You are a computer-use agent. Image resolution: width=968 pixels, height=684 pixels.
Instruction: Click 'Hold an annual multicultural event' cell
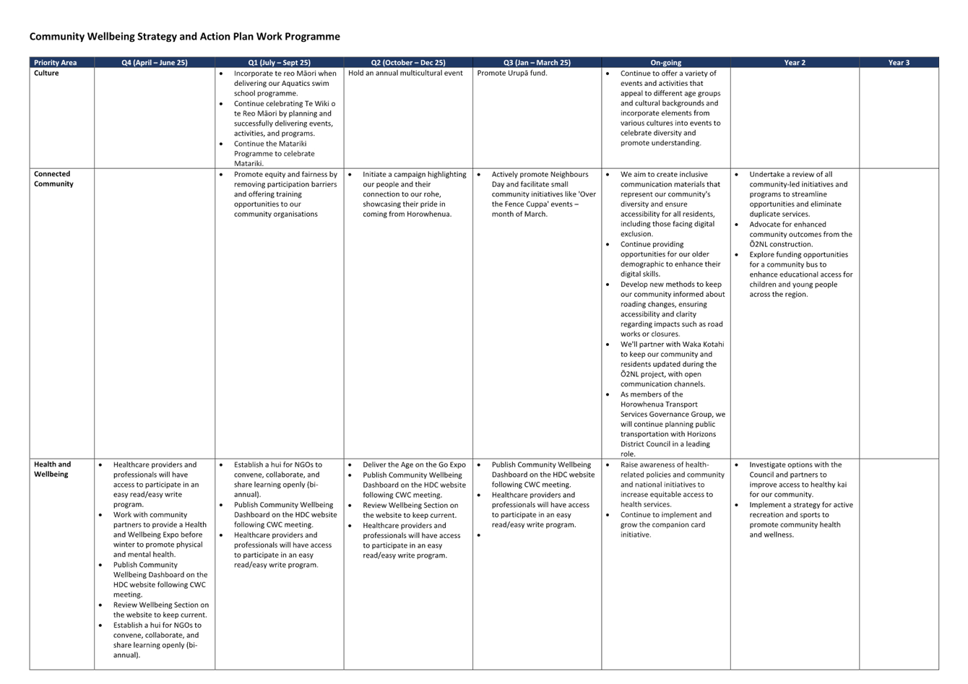point(405,73)
